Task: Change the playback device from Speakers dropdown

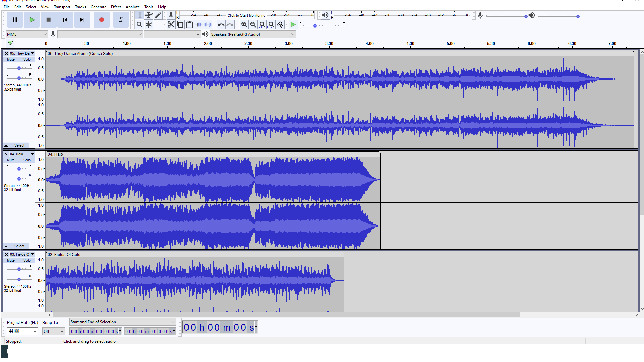Action: pos(253,34)
